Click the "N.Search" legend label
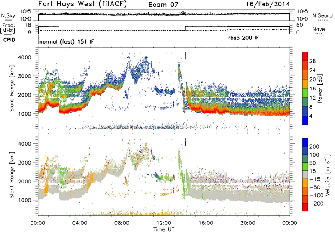The width and height of the screenshot is (335, 232). (323, 15)
